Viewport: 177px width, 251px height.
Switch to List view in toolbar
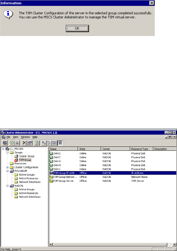coord(55,143)
